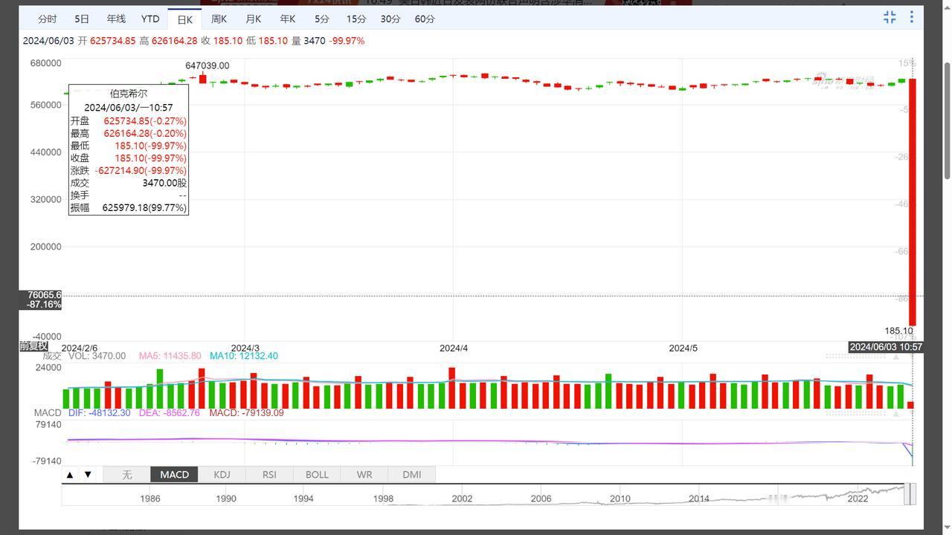
Task: Switch to the 周K weekly candlestick tab
Action: coord(219,19)
